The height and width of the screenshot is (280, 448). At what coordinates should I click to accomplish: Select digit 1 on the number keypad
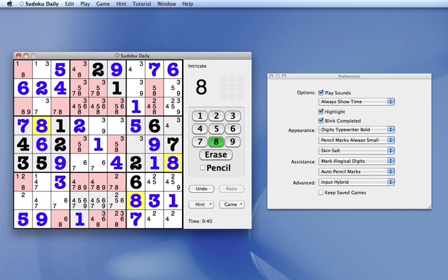click(200, 116)
